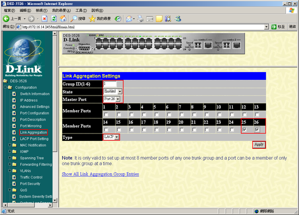Uncheck member port 26 checkbox

(257, 130)
